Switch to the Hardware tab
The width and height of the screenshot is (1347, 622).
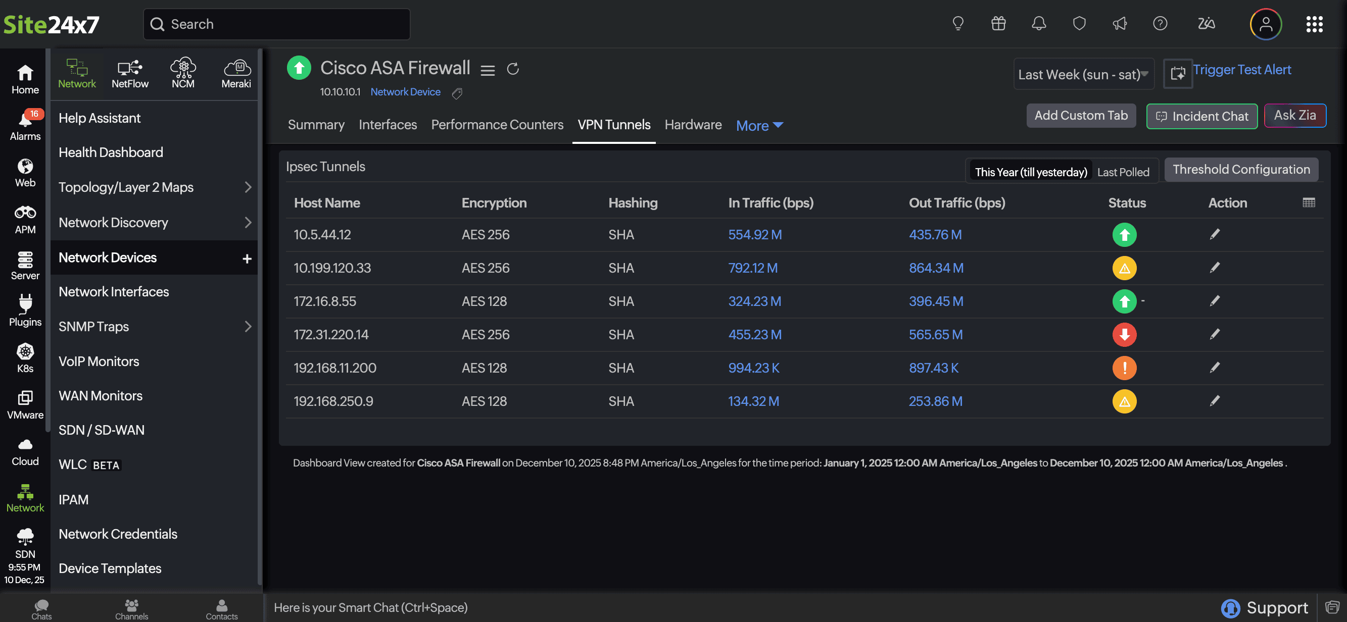693,124
